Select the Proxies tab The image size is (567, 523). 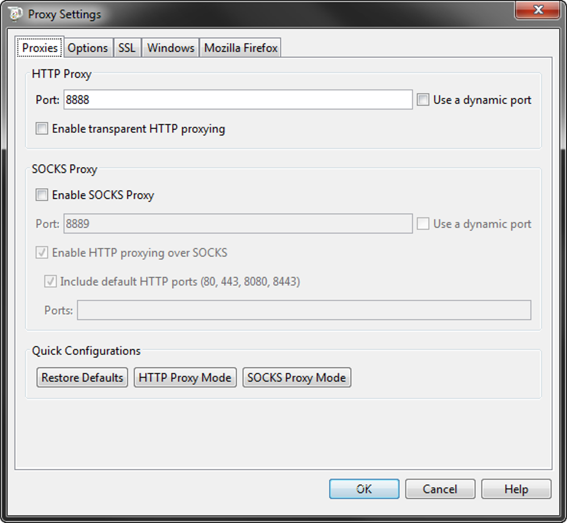click(x=40, y=47)
